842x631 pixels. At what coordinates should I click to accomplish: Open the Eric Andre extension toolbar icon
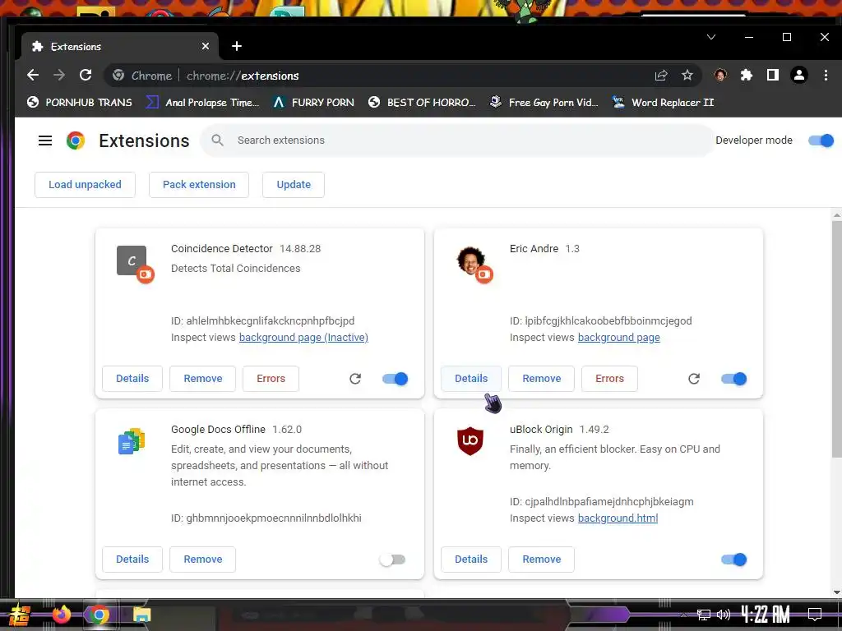[720, 75]
